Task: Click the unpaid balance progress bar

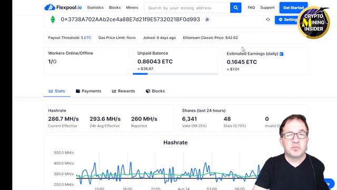Action: (x=175, y=74)
